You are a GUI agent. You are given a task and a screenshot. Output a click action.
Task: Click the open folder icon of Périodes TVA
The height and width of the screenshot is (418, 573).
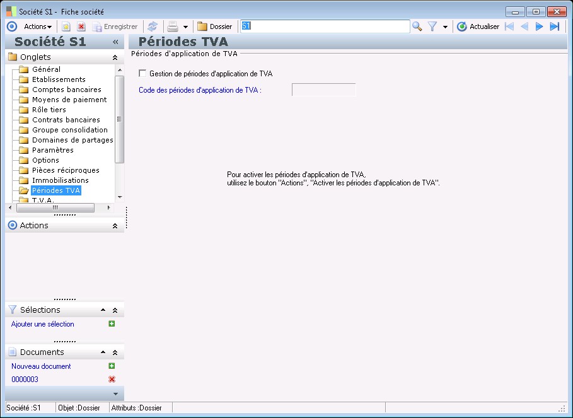pyautogui.click(x=24, y=190)
